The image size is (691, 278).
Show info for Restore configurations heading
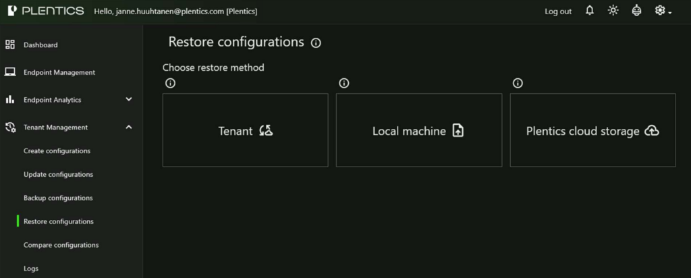click(x=316, y=43)
